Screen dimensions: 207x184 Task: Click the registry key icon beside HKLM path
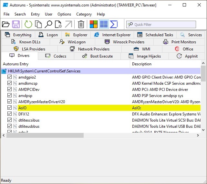tap(4, 71)
